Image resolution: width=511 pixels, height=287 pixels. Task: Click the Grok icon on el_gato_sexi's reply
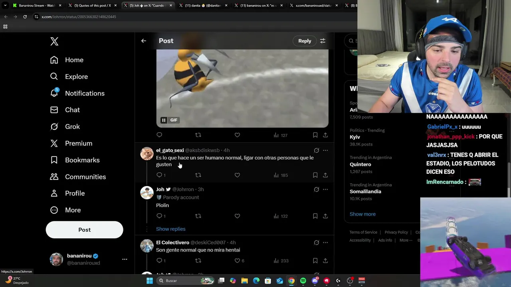pos(316,150)
